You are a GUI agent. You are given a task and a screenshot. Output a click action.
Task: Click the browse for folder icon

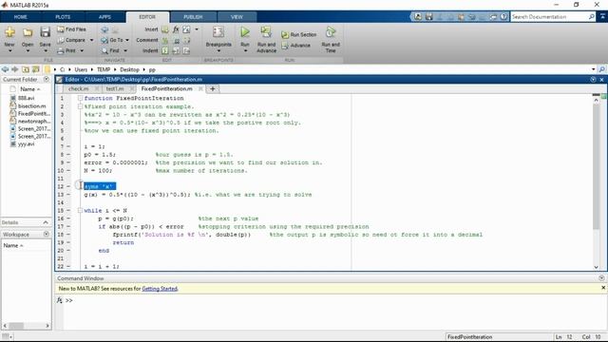tap(36, 69)
